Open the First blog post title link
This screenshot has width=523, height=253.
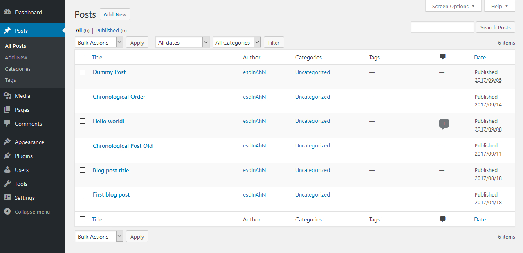pos(111,194)
